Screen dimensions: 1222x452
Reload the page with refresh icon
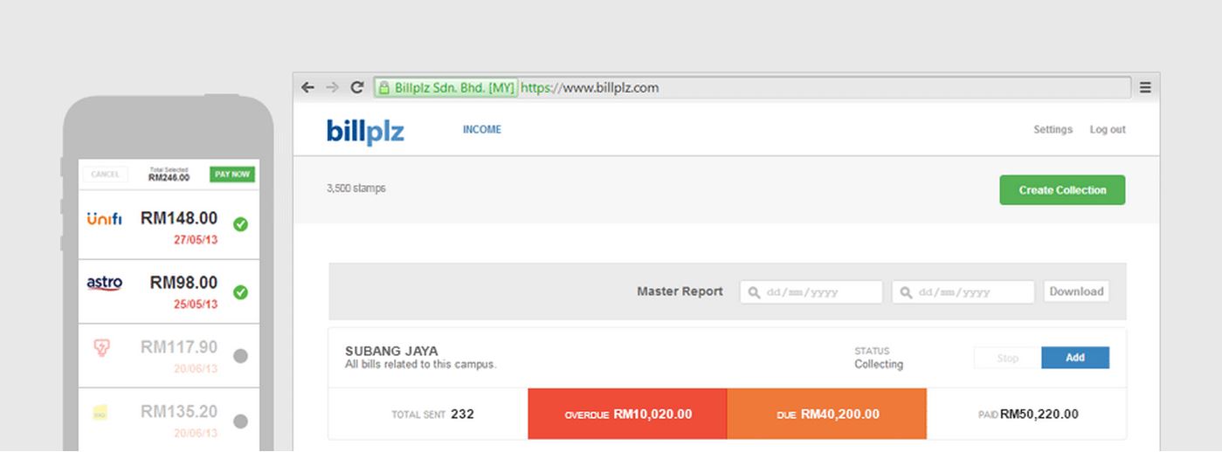pyautogui.click(x=356, y=87)
